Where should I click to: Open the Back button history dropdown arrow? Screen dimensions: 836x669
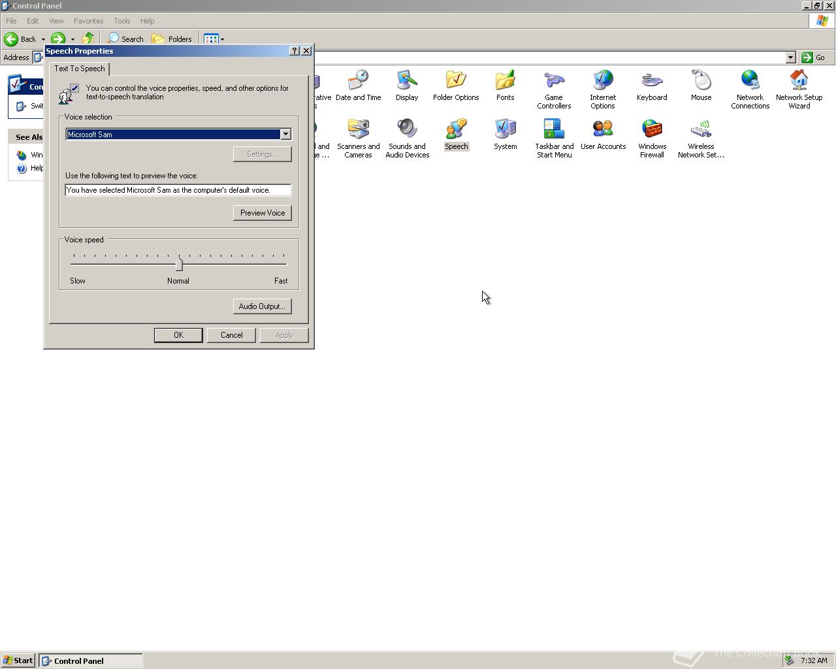(x=43, y=39)
